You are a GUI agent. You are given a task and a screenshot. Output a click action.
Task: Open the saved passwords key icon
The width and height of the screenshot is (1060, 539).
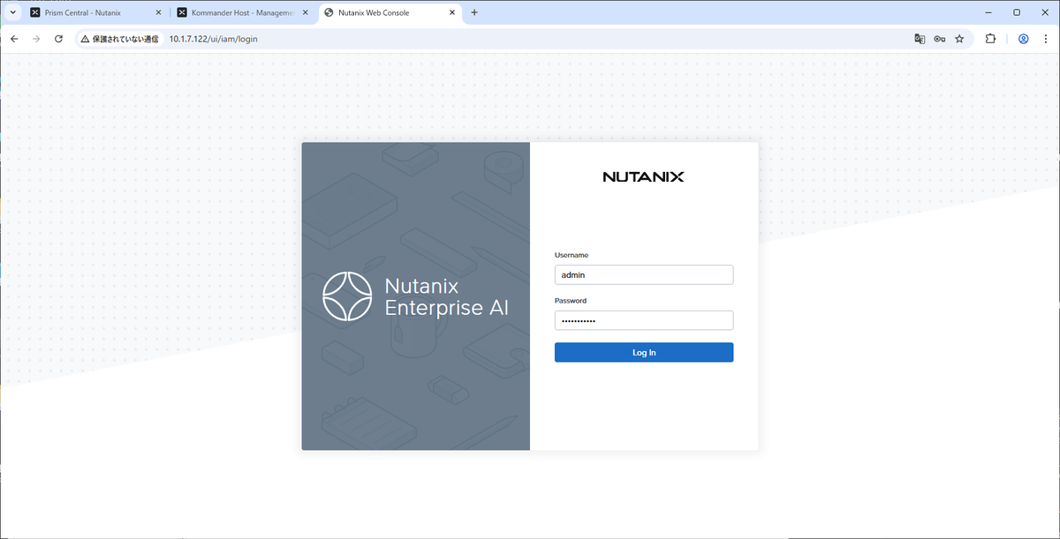[x=940, y=39]
